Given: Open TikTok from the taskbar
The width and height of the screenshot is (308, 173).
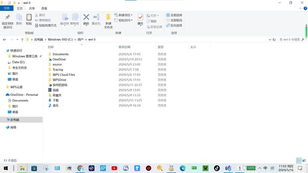Looking at the screenshot, I should point(216,168).
